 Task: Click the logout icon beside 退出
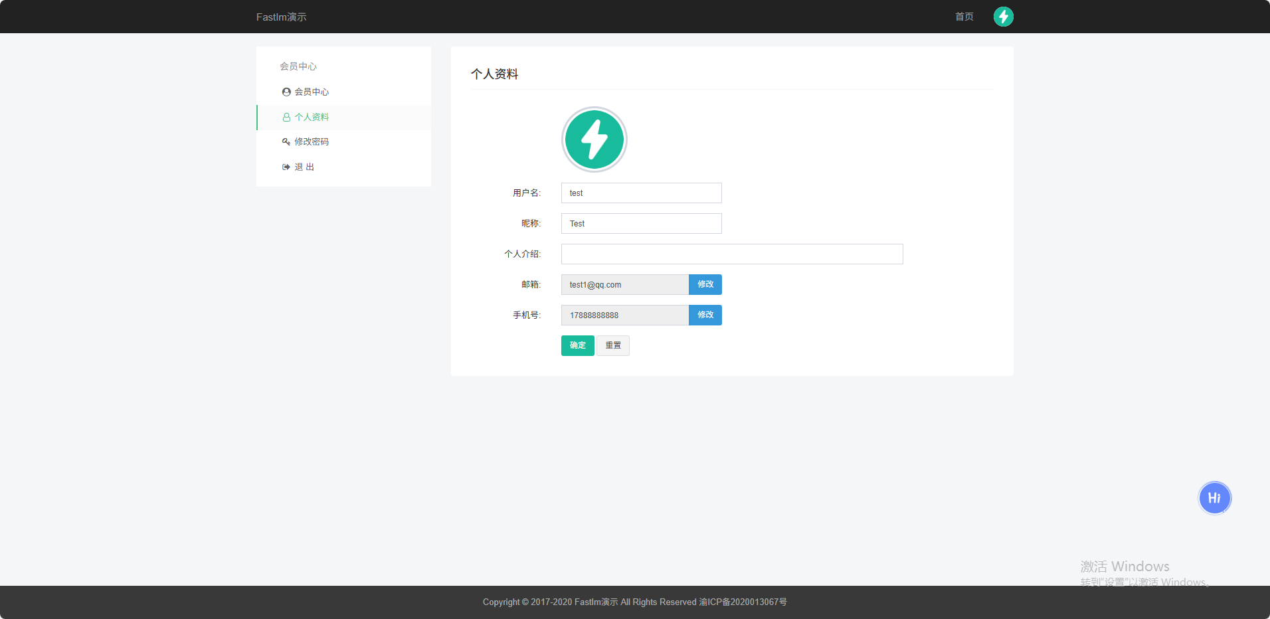coord(286,167)
